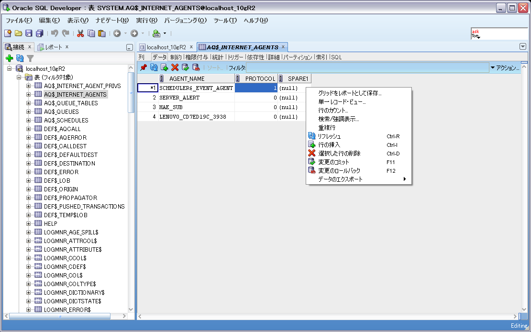The image size is (531, 332).
Task: Click the AGENT_NAME column header
Action: click(197, 78)
